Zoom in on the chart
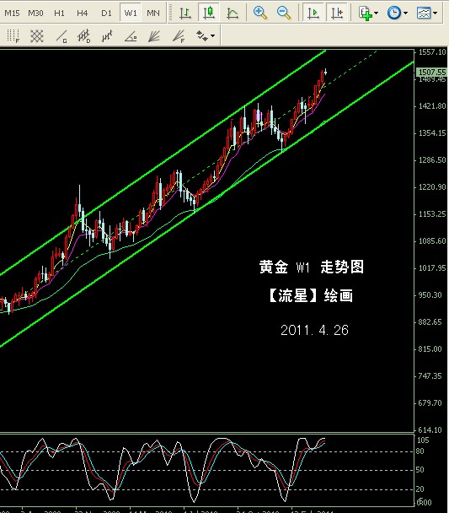 [260, 13]
